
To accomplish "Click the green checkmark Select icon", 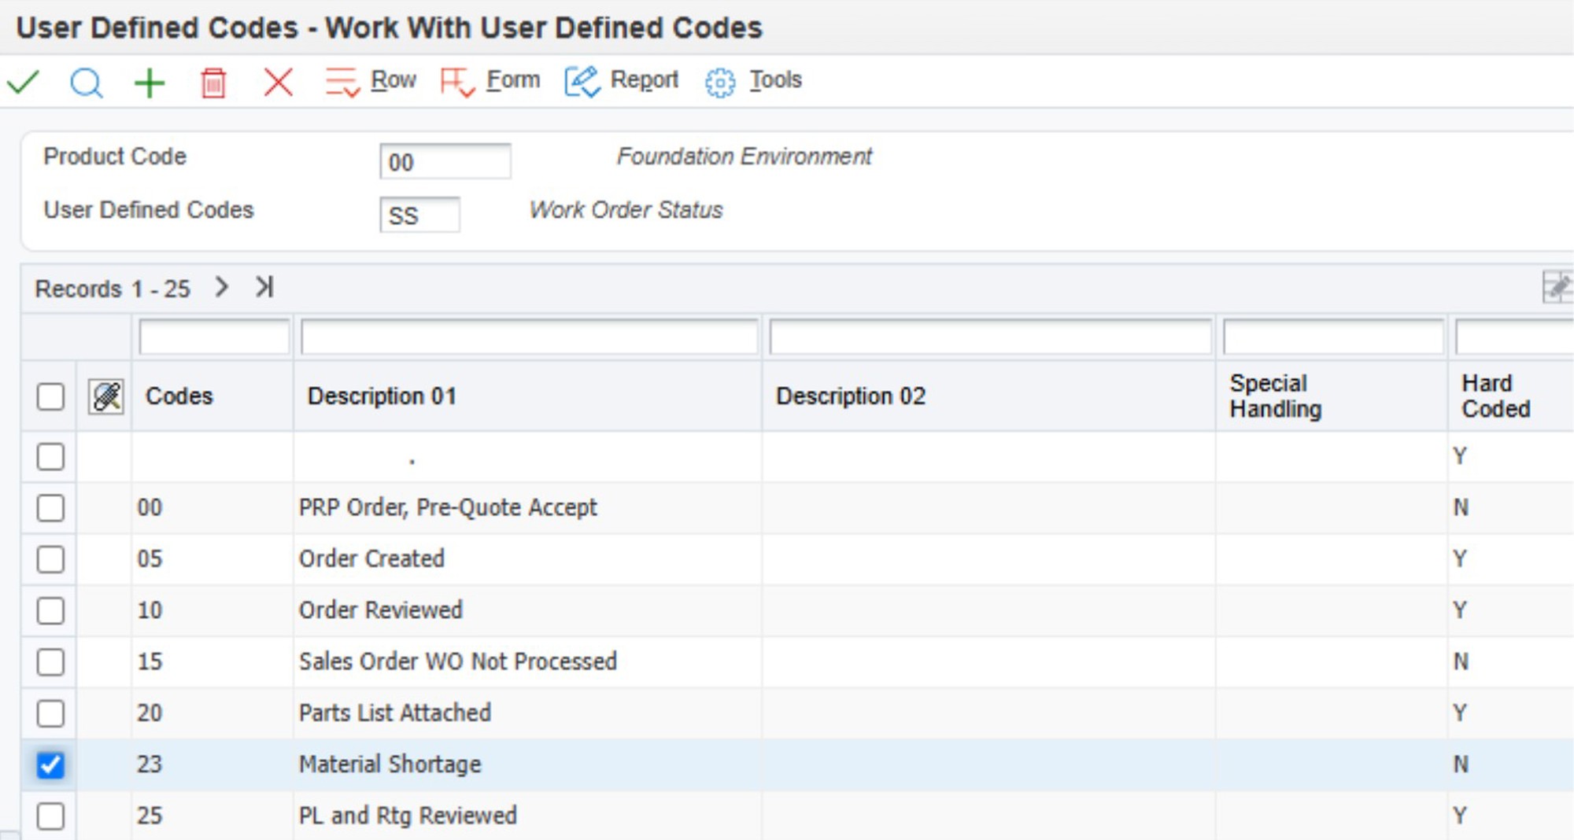I will click(23, 82).
